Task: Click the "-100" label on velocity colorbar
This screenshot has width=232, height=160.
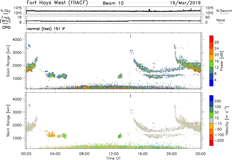Action: pyautogui.click(x=219, y=135)
